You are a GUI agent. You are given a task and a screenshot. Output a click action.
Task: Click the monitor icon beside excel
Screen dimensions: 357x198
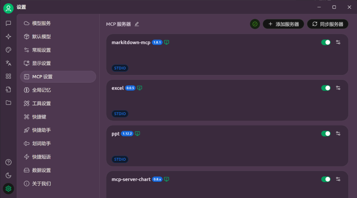click(x=139, y=88)
